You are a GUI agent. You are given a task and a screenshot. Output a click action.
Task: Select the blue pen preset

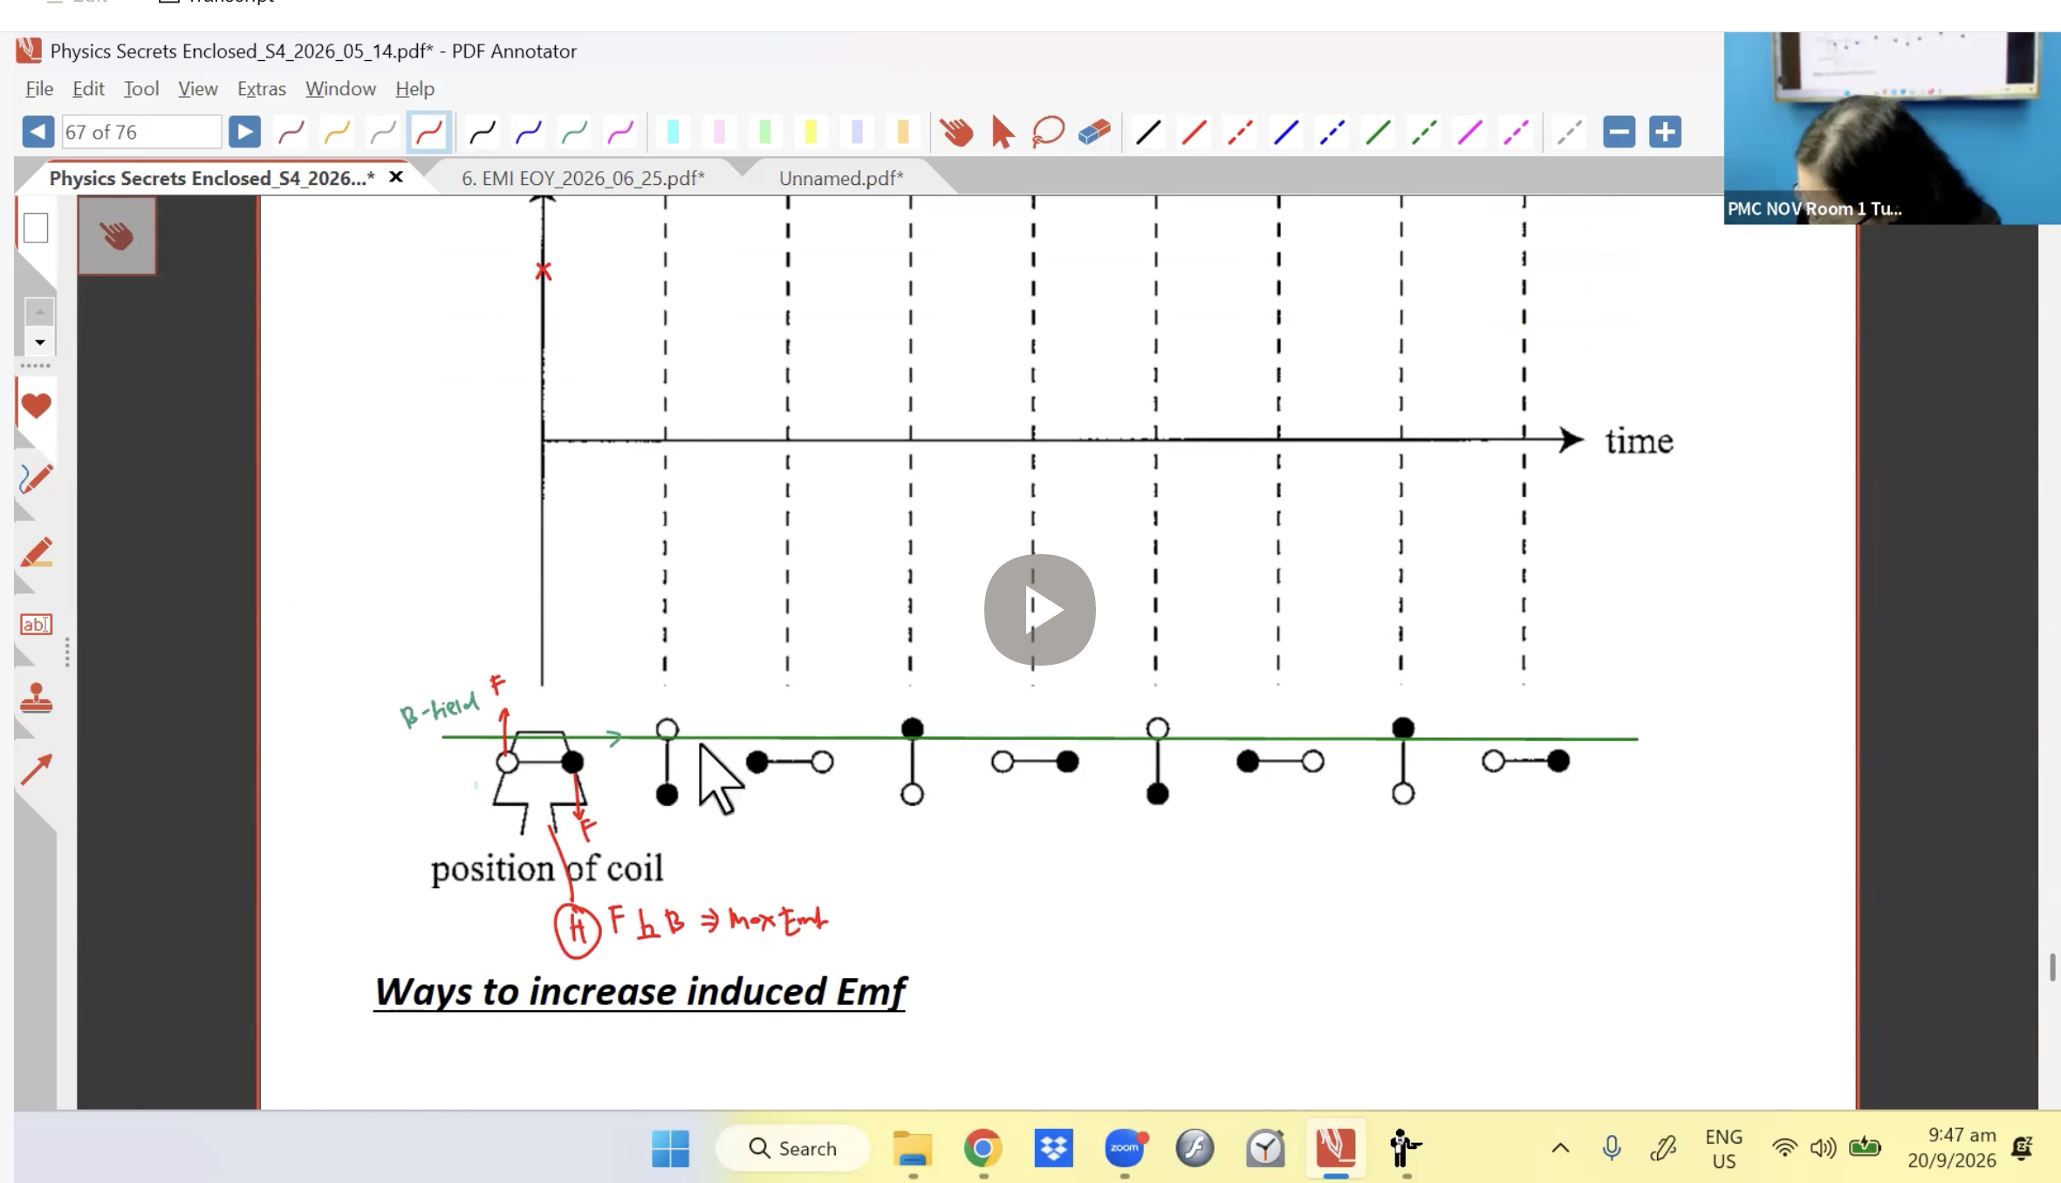pyautogui.click(x=529, y=132)
